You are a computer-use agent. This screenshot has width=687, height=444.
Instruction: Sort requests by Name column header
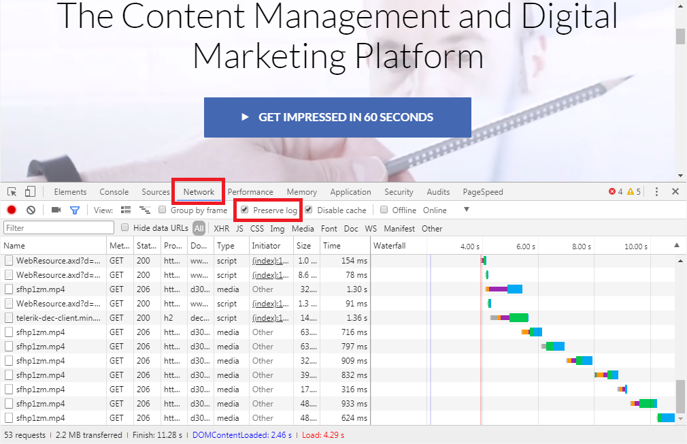point(54,246)
